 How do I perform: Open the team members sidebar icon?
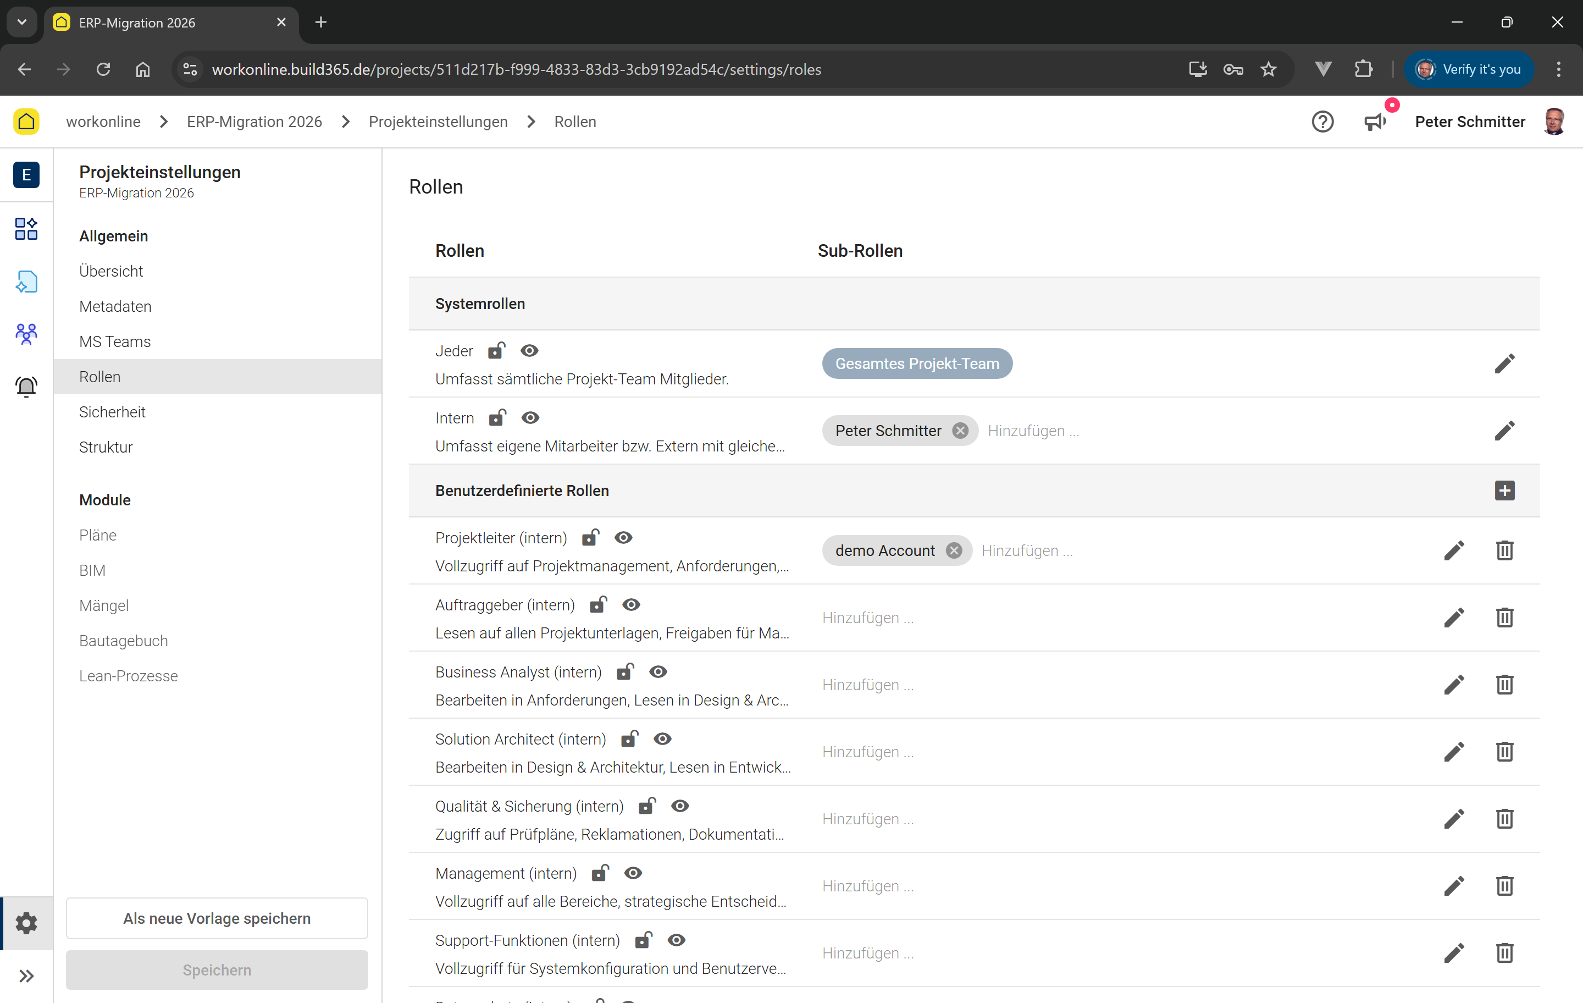(x=26, y=334)
